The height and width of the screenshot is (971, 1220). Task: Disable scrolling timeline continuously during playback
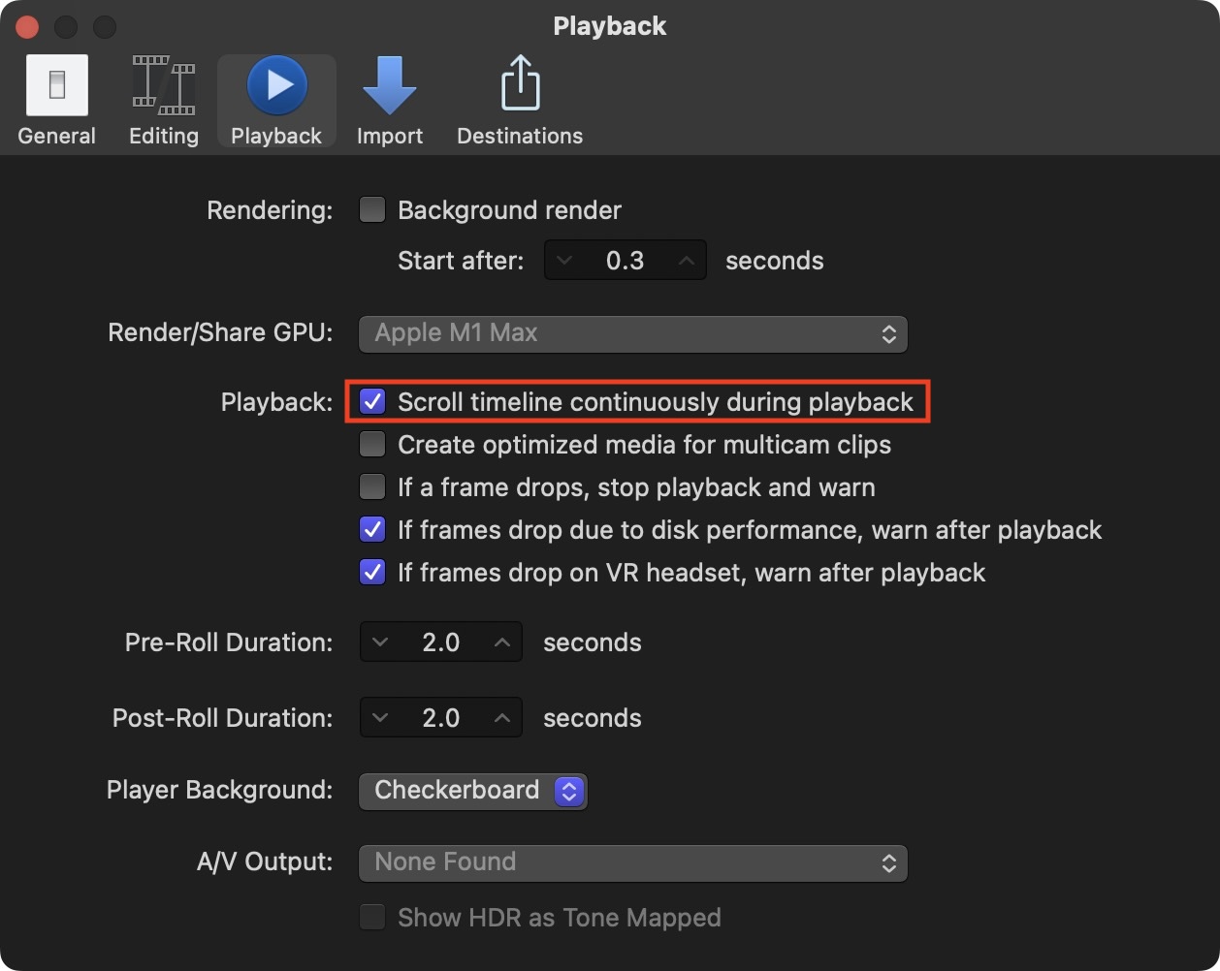coord(372,401)
